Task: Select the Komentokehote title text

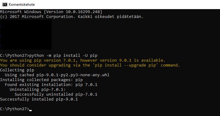Action: point(22,5)
